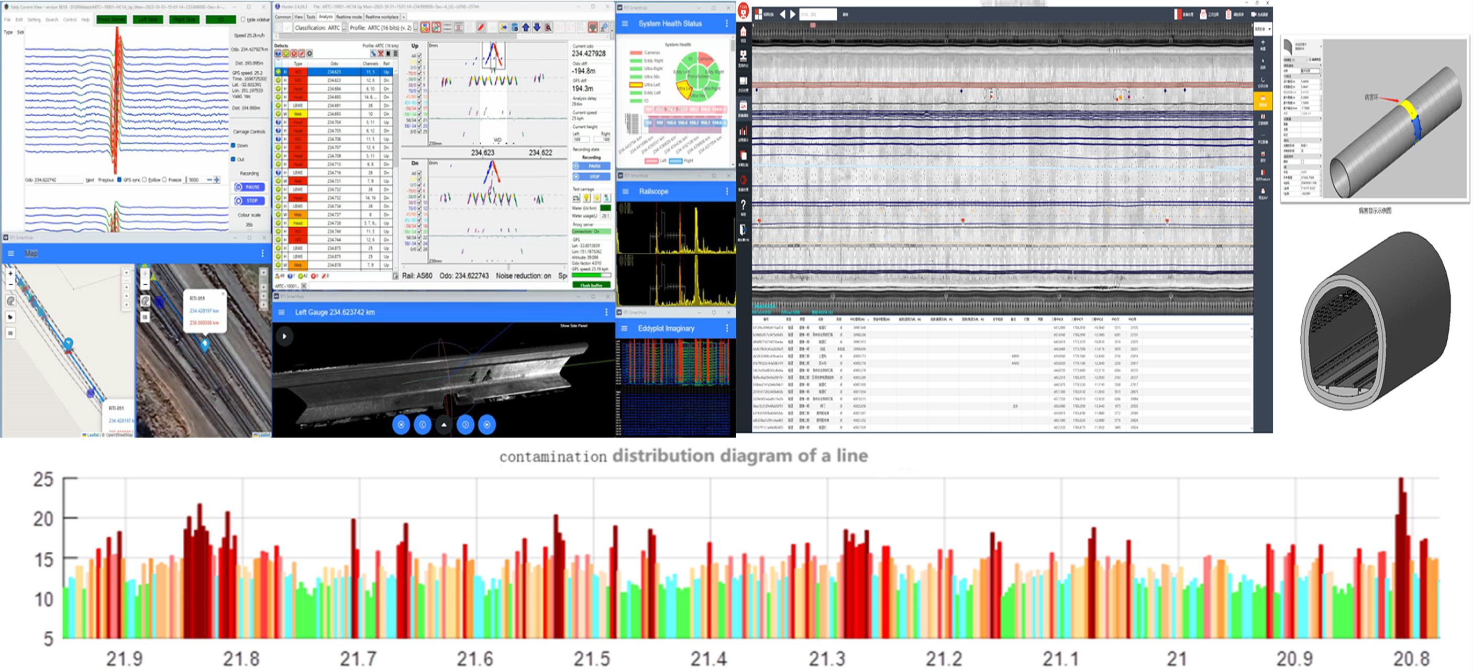
Task: Open the Map panel kebab menu
Action: (x=262, y=253)
